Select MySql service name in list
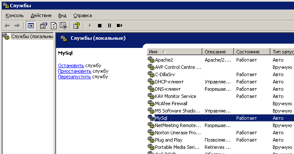Image resolution: width=294 pixels, height=154 pixels. click(161, 118)
